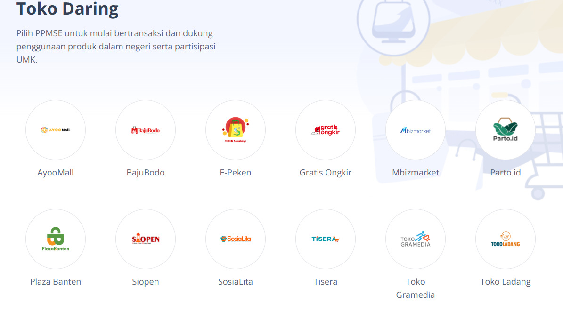Click the SosiaLita name label

pyautogui.click(x=236, y=282)
